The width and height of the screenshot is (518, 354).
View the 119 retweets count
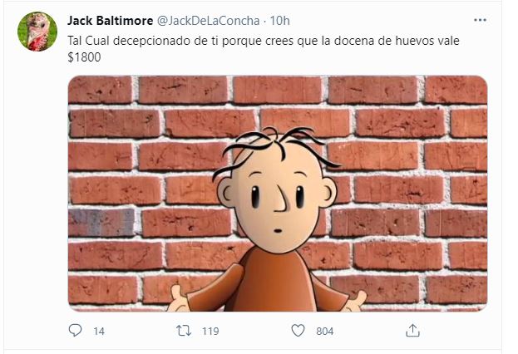[x=210, y=332]
